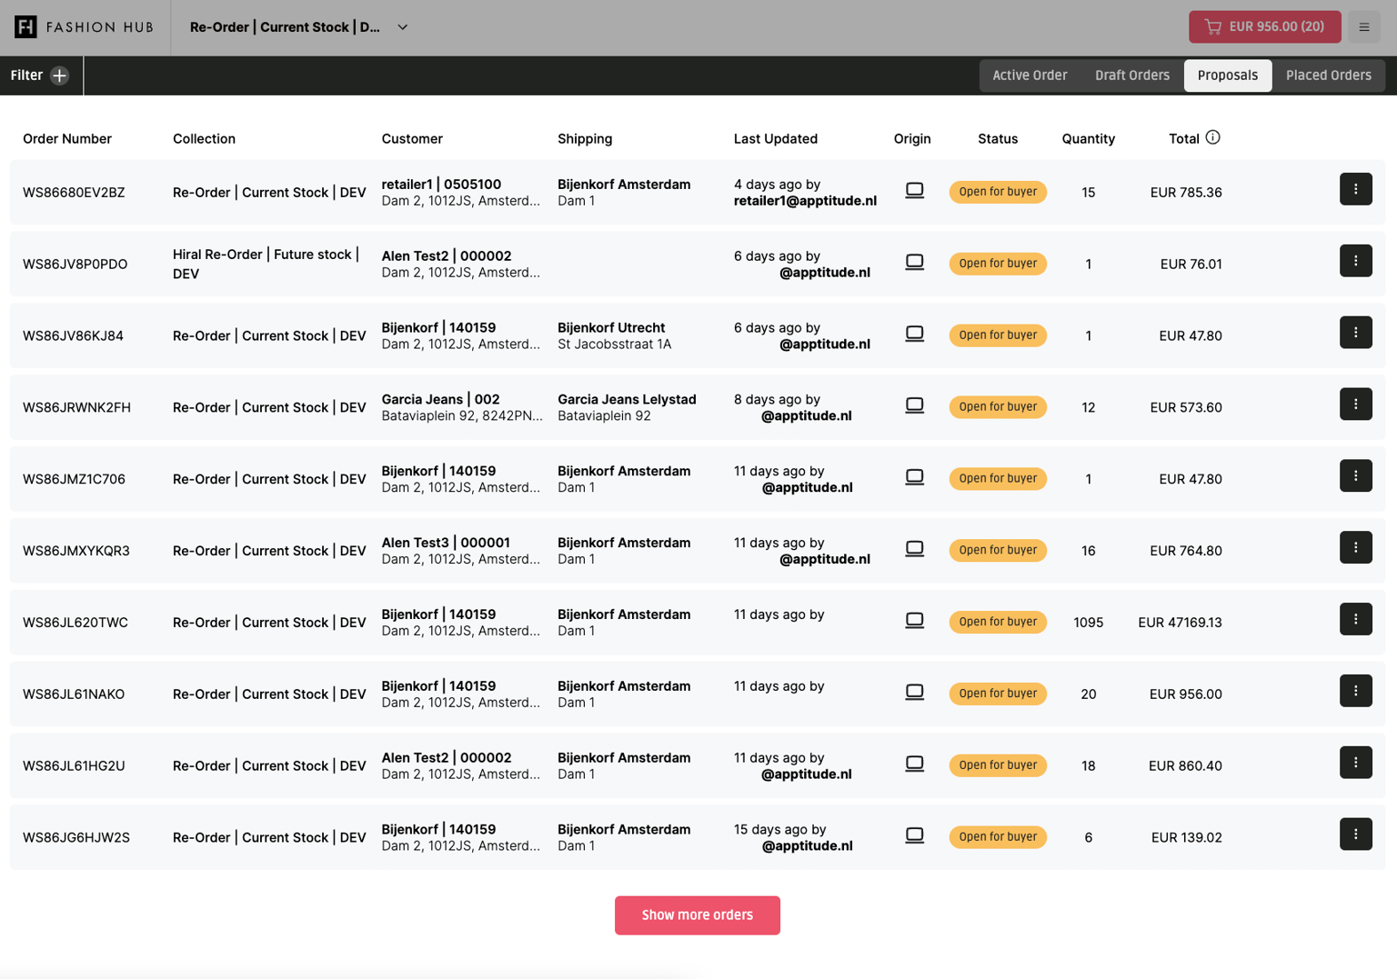Viewport: 1397px width, 979px height.
Task: Select the Proposals tab
Action: coord(1227,75)
